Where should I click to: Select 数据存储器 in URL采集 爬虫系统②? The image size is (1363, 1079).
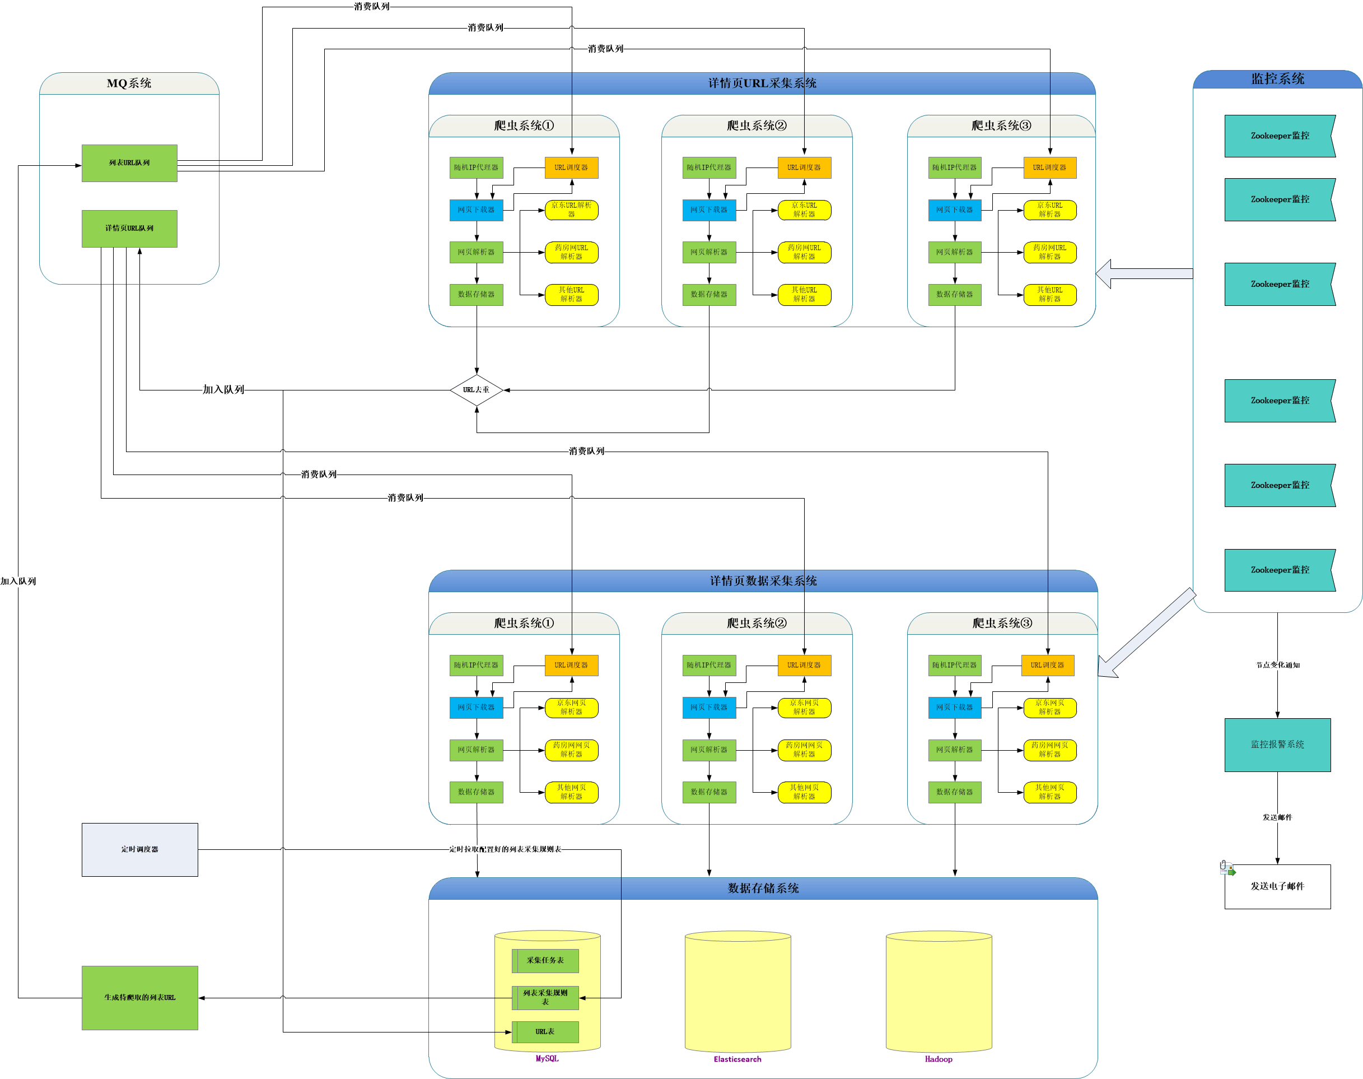click(x=709, y=294)
